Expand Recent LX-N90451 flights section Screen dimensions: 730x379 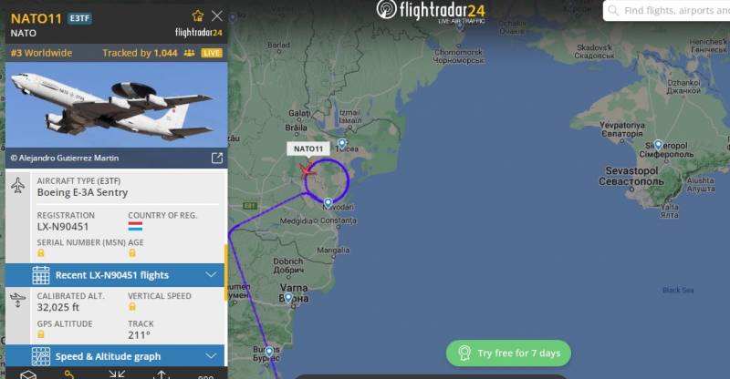[x=115, y=275]
